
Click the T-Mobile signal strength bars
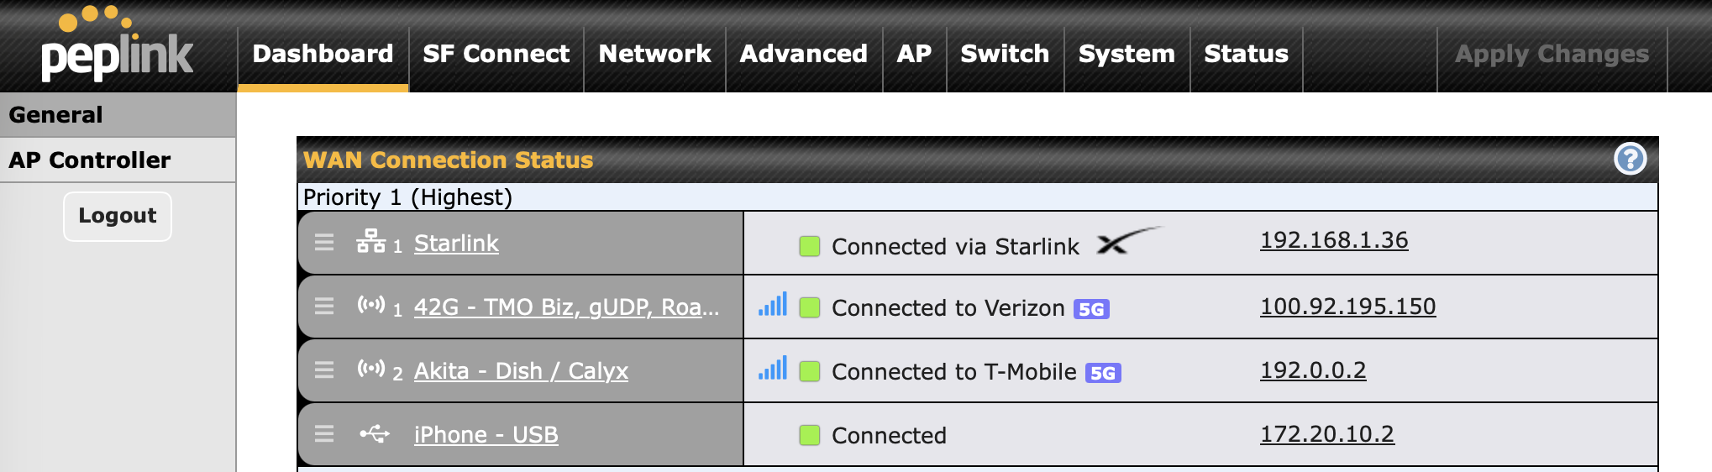click(773, 369)
